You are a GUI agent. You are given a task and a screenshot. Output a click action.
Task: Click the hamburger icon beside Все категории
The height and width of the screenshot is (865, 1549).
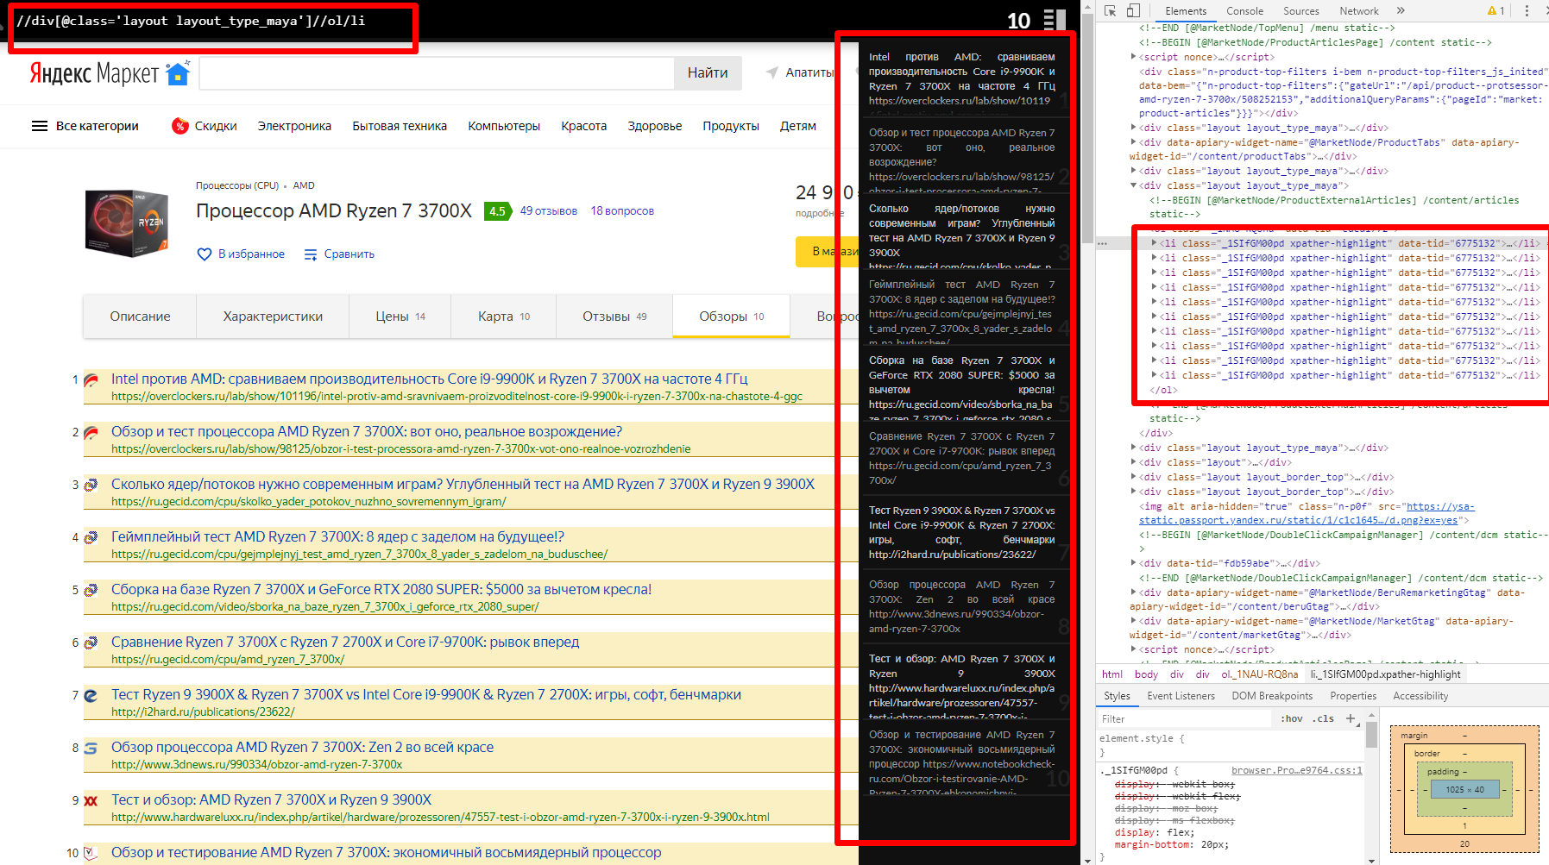pyautogui.click(x=40, y=126)
